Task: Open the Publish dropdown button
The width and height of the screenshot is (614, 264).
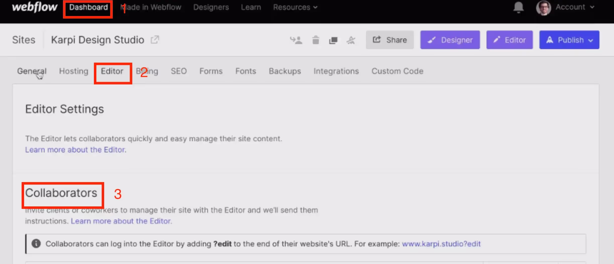Action: coord(569,40)
